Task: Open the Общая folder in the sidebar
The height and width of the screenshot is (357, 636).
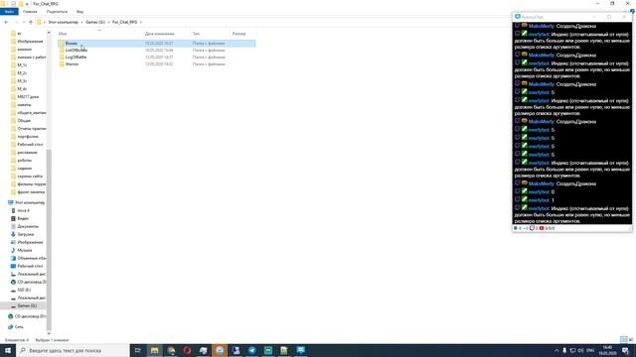Action: tap(24, 121)
